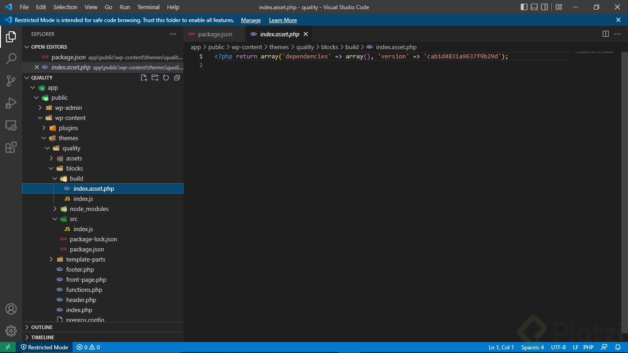Viewport: 628px width, 353px height.
Task: Click the New File icon in explorer
Action: pos(144,78)
